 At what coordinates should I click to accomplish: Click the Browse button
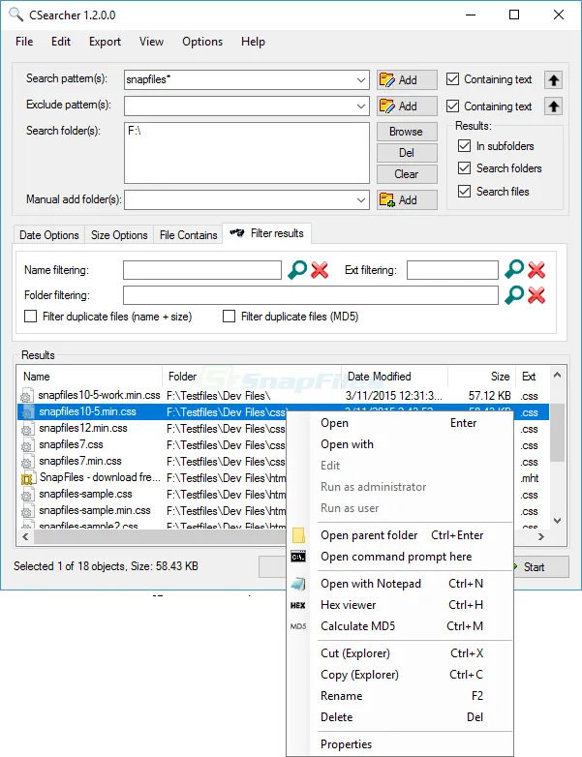[x=407, y=132]
